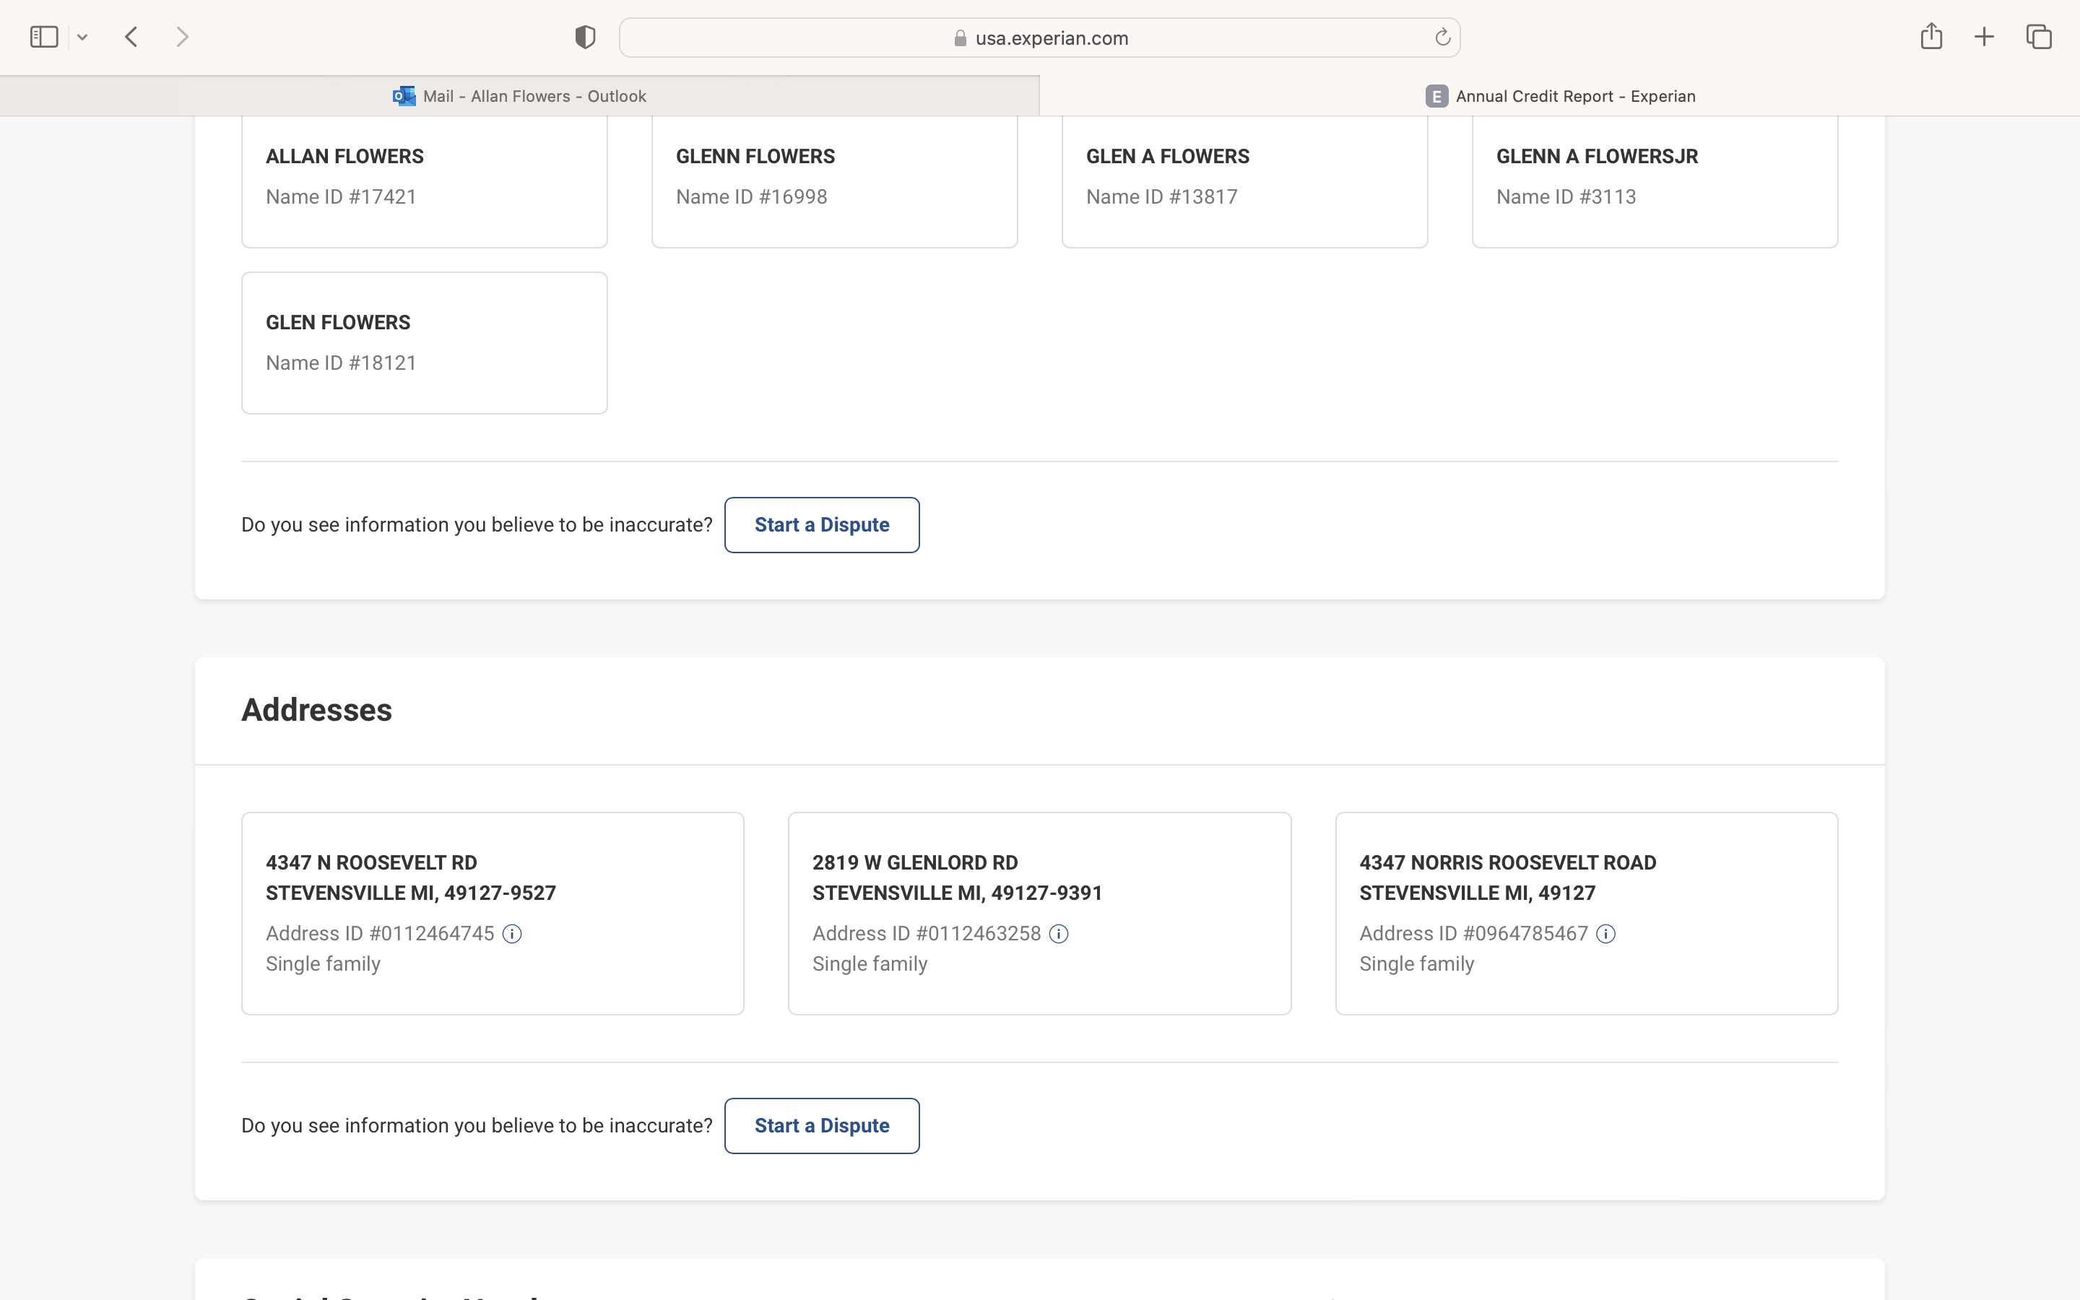Click Name ID #16998 text

[751, 197]
